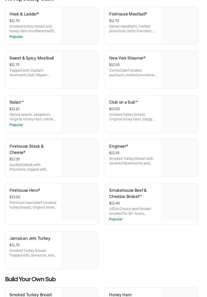The height and width of the screenshot is (297, 207).
Task: Click the Jamaican Jerk Turkey image placeholder
Action: point(80,250)
